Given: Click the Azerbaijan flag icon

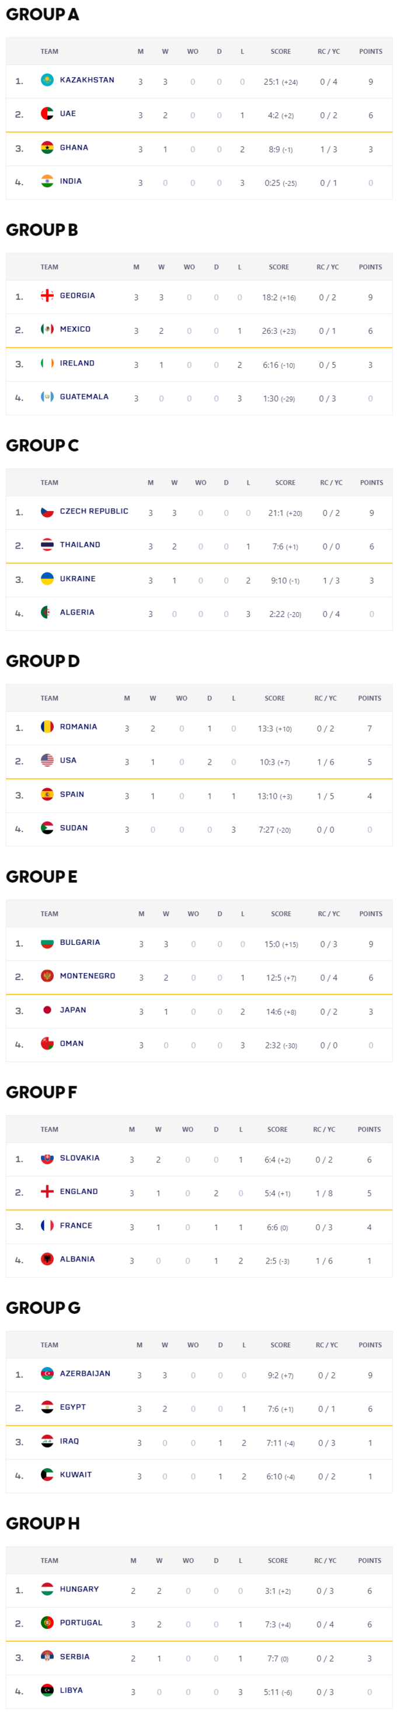Looking at the screenshot, I should tap(47, 1373).
